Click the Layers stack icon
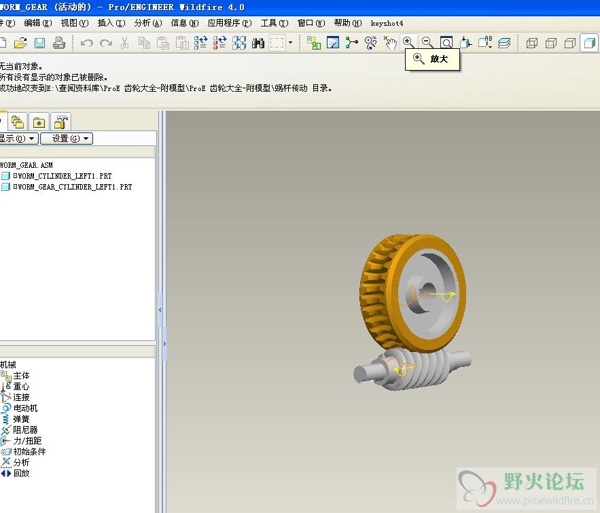Viewport: 600px width, 513px height. [x=504, y=43]
